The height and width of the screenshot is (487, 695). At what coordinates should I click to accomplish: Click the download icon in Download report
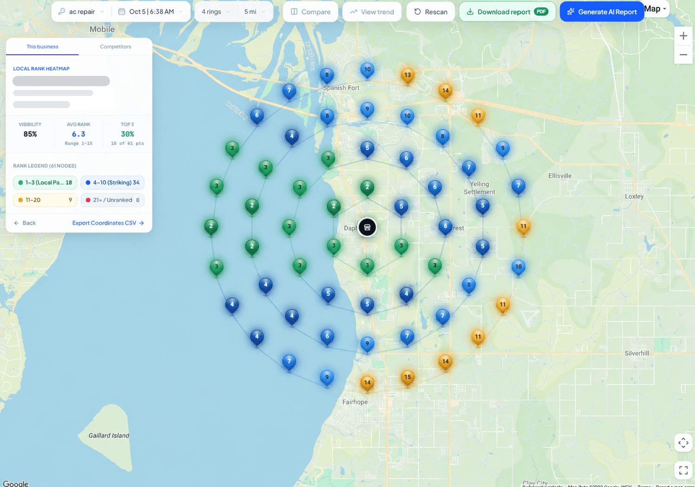coord(470,12)
